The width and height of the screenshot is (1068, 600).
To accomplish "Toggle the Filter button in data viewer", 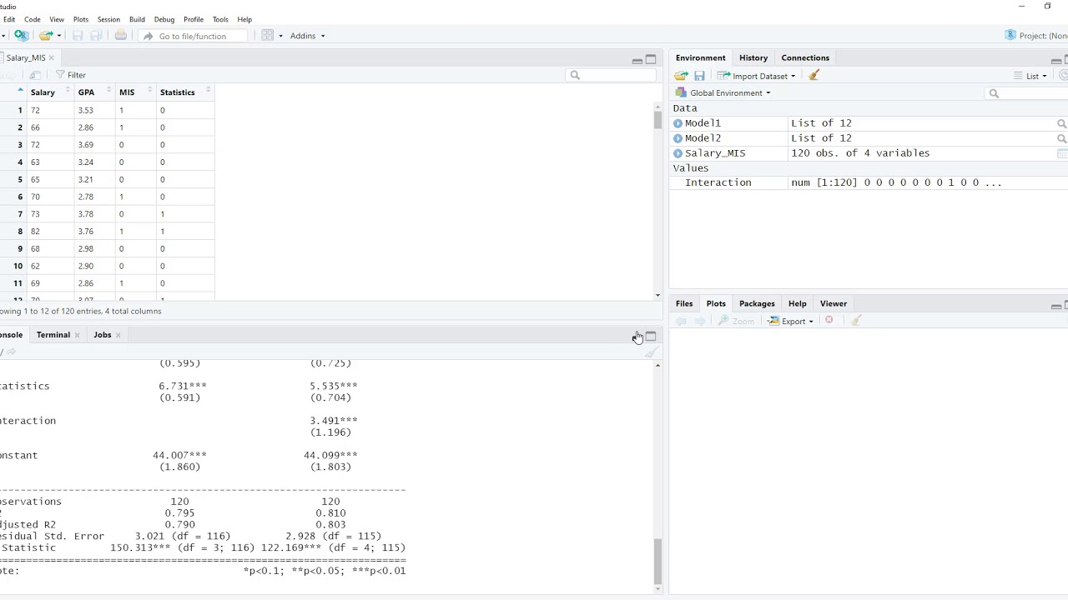I will click(x=70, y=75).
